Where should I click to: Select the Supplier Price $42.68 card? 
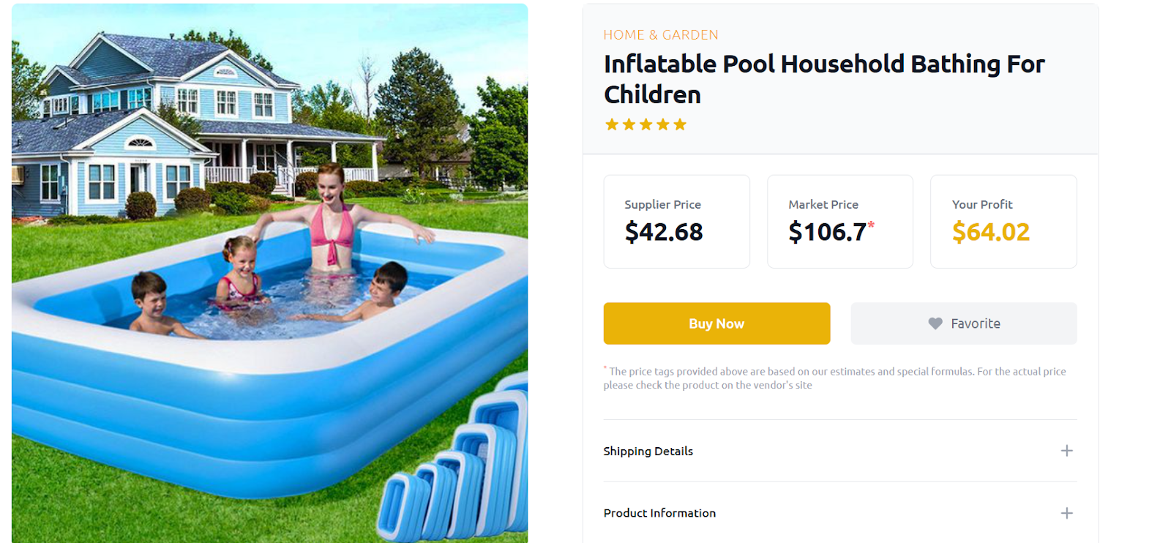pos(676,222)
